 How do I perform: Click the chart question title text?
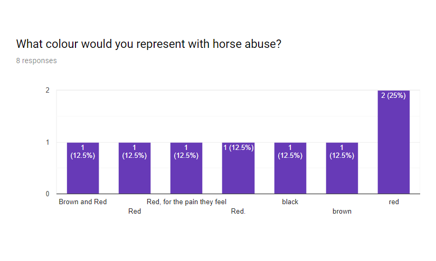tap(148, 44)
